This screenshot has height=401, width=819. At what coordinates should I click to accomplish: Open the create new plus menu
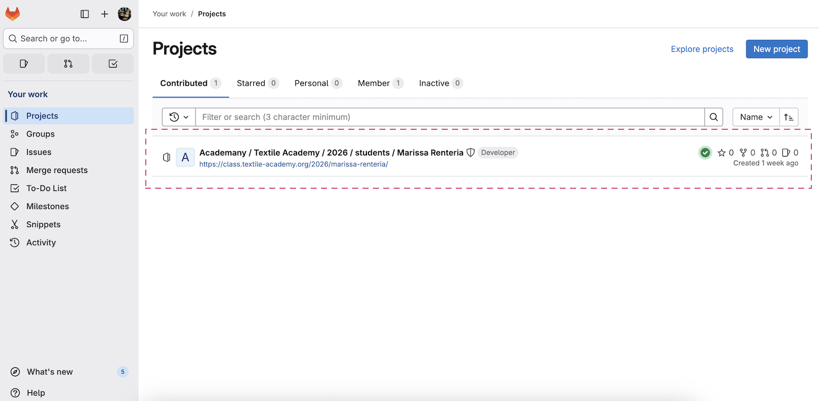tap(105, 14)
